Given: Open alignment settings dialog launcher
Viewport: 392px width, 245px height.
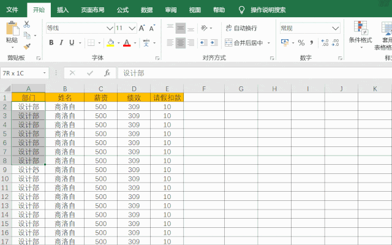Looking at the screenshot, I should [x=272, y=58].
